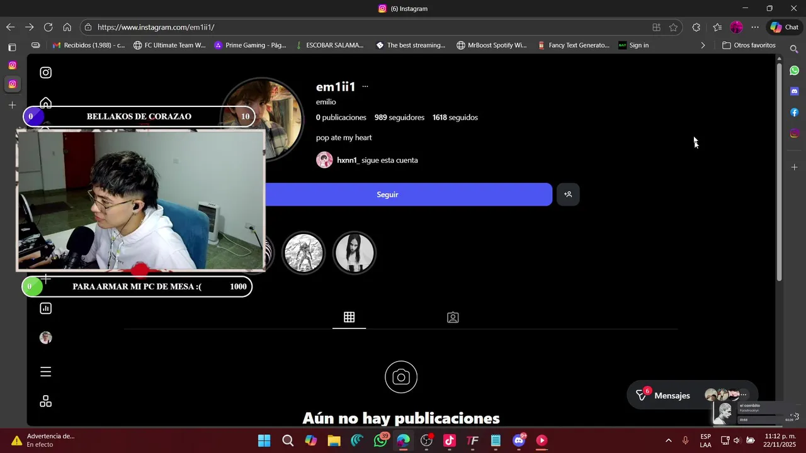806x453 pixels.
Task: Open the ESP LAA language switcher
Action: coord(705,440)
